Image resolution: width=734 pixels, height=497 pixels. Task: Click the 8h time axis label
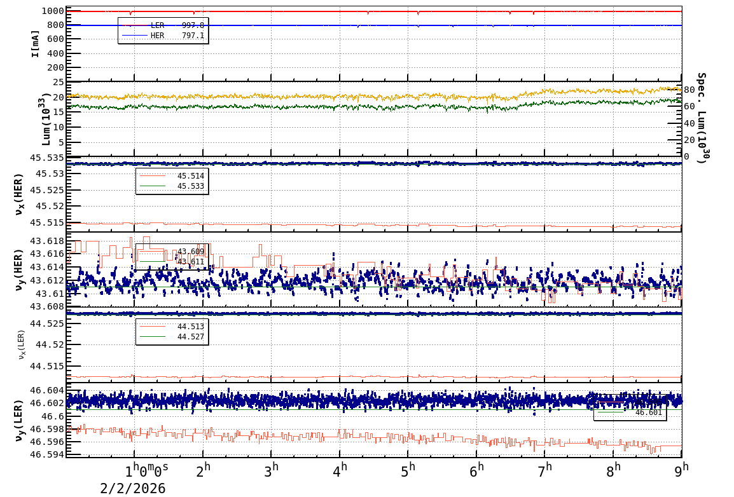coord(613,470)
